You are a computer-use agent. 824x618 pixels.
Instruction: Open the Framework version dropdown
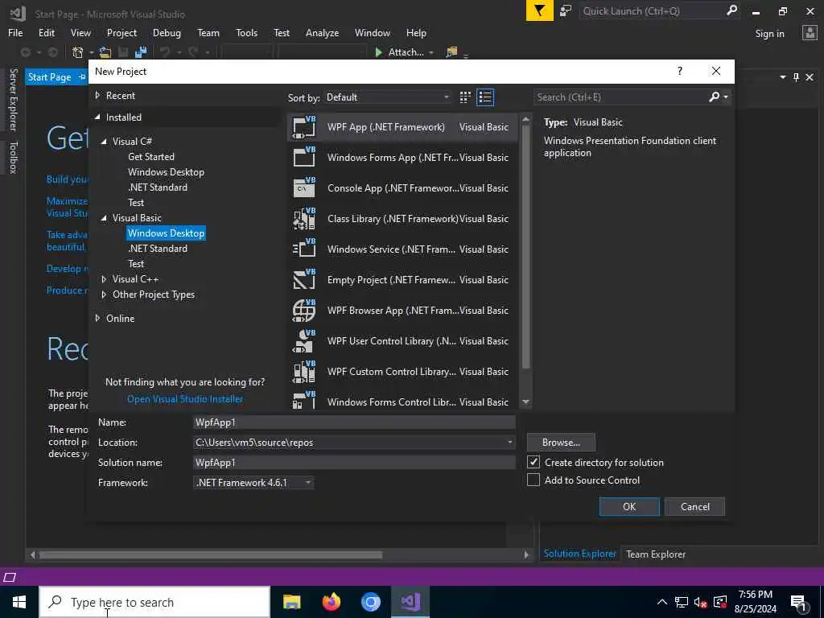253,483
